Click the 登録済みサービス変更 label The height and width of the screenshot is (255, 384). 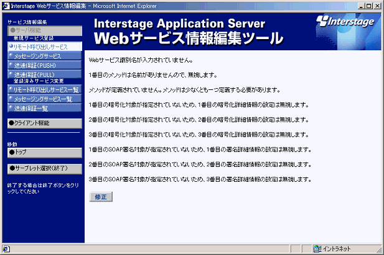coord(39,81)
